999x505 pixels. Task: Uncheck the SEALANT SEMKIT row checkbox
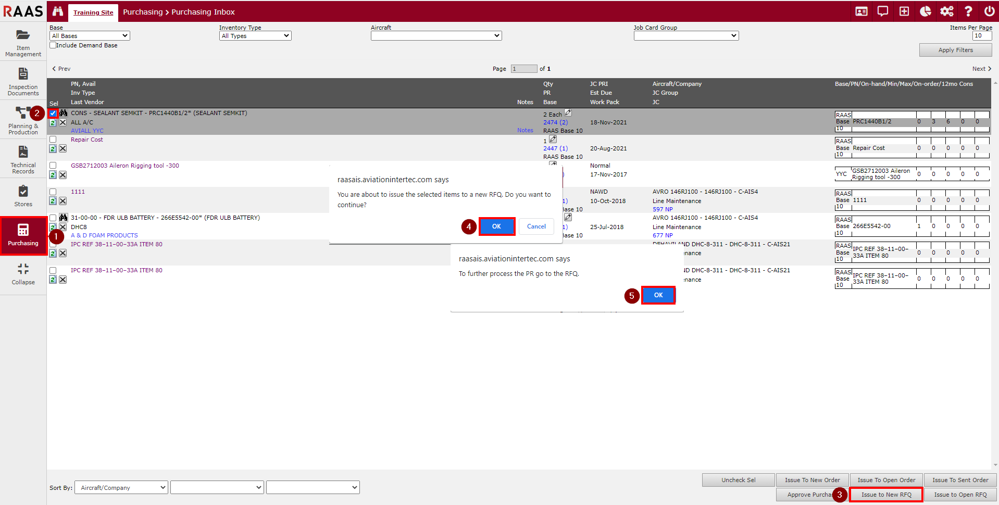(53, 113)
